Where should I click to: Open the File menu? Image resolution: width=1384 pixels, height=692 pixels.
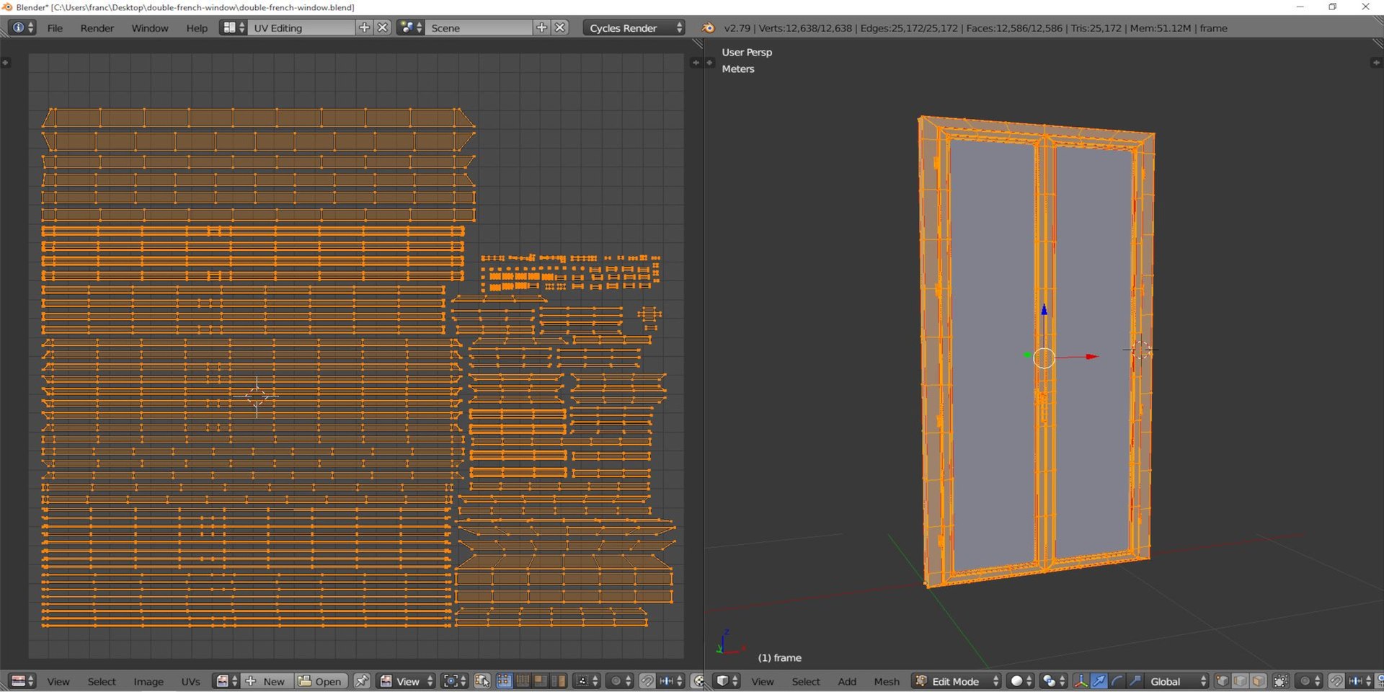coord(55,28)
